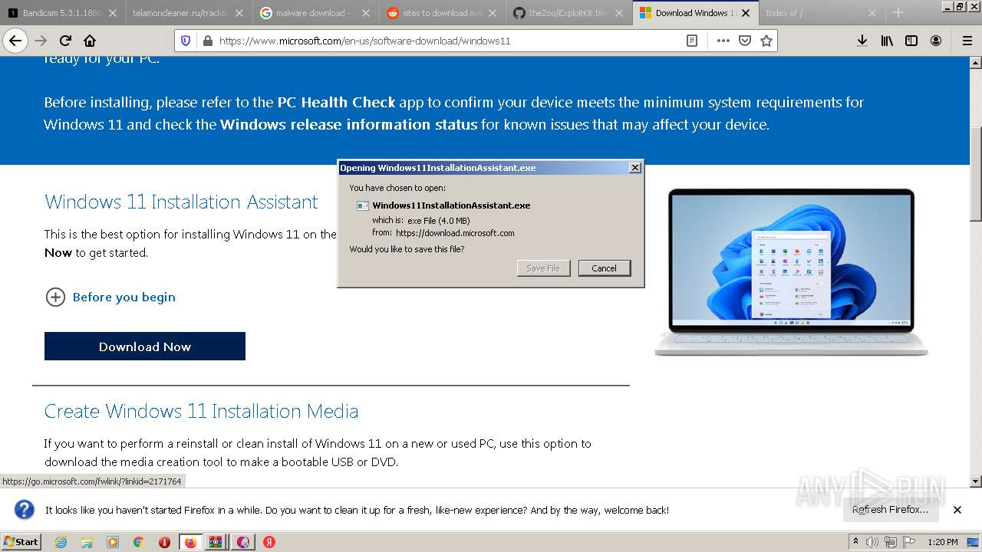
Task: Reload the current Microsoft page
Action: click(66, 41)
